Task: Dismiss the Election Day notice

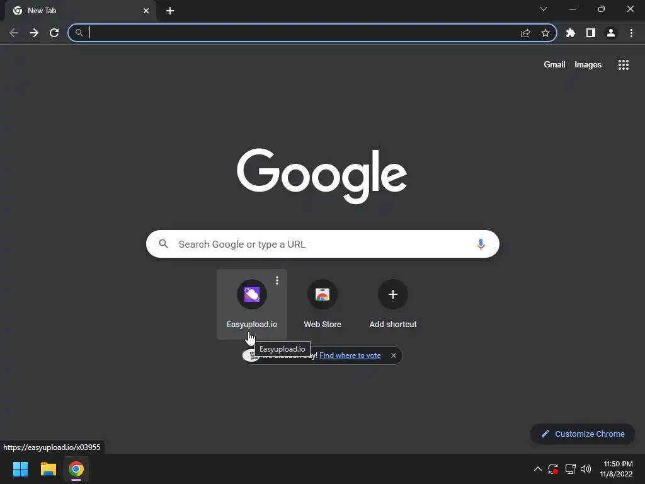Action: click(x=394, y=355)
